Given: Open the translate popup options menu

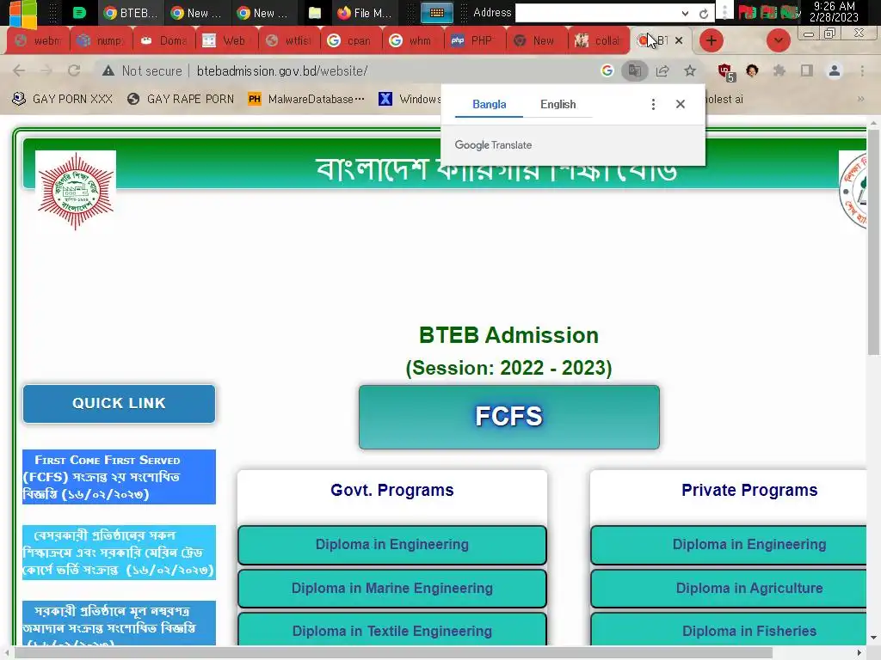Looking at the screenshot, I should tap(653, 104).
